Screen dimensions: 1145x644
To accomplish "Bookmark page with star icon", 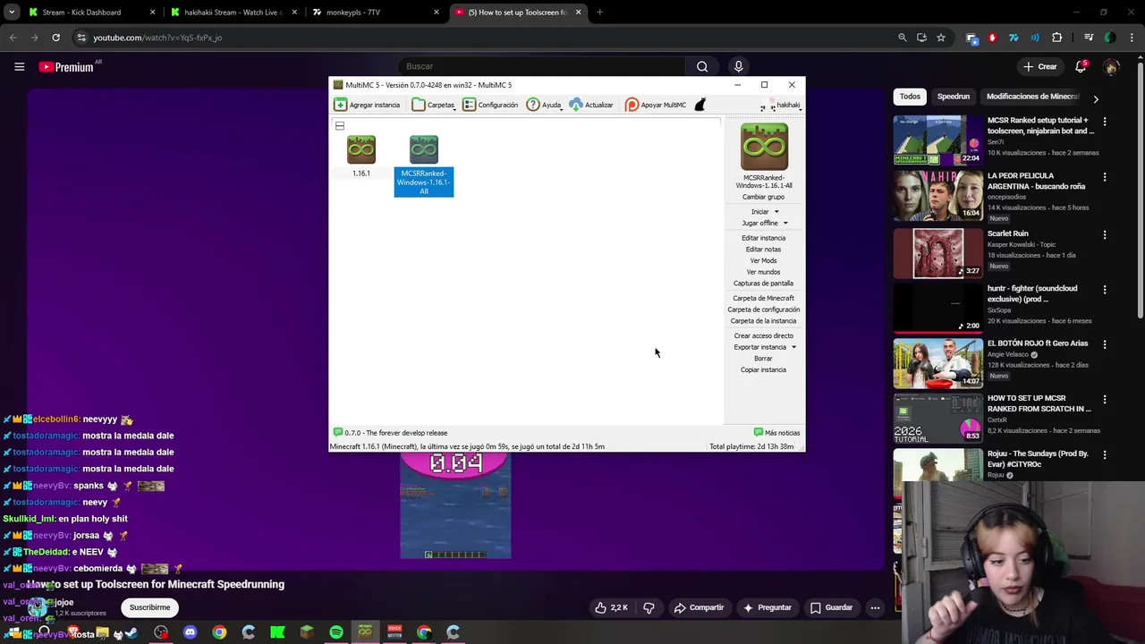I will click(941, 38).
